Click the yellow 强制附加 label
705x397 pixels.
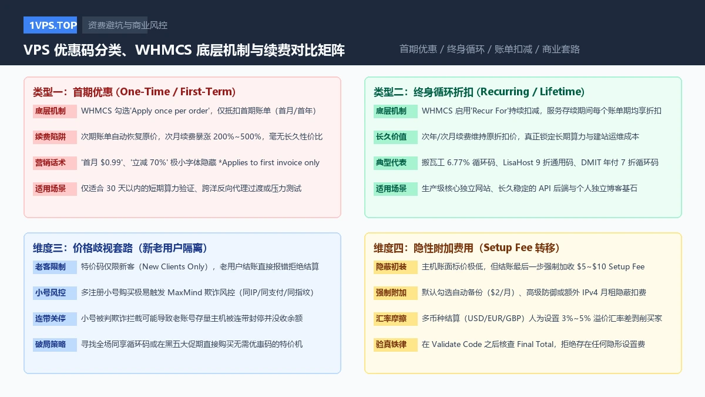point(395,292)
